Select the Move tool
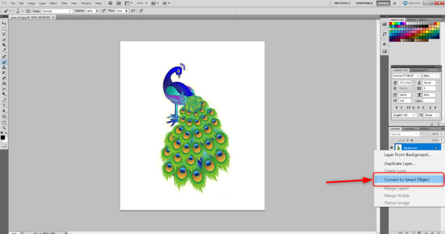The width and height of the screenshot is (445, 234). pyautogui.click(x=4, y=23)
